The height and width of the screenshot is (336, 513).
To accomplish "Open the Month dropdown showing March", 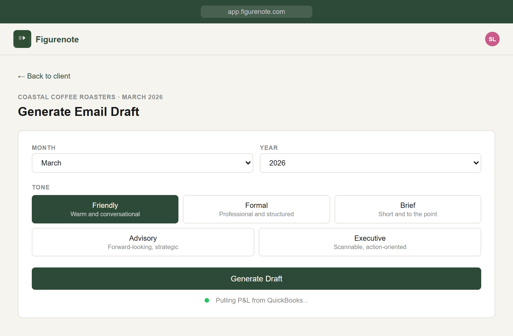I will [142, 163].
